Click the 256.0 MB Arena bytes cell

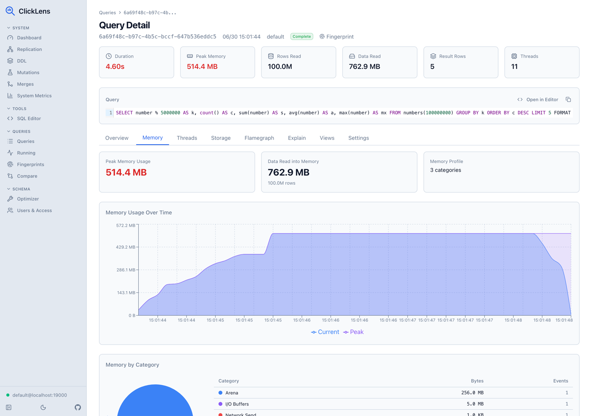(472, 393)
